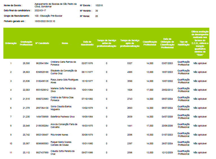Select the Nº Candidato column header
Screen dimensions: 216x159
coord(42,43)
